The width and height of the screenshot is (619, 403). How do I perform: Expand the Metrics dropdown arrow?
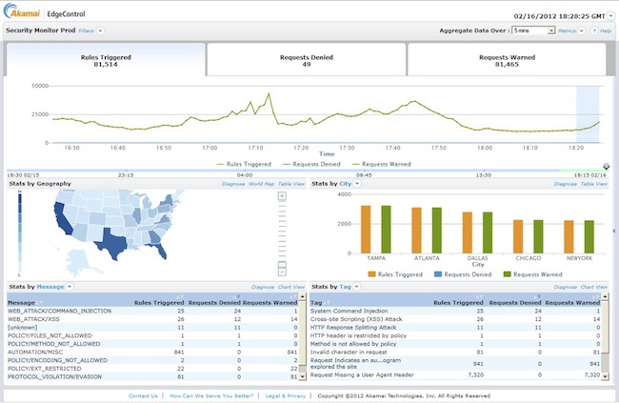582,31
